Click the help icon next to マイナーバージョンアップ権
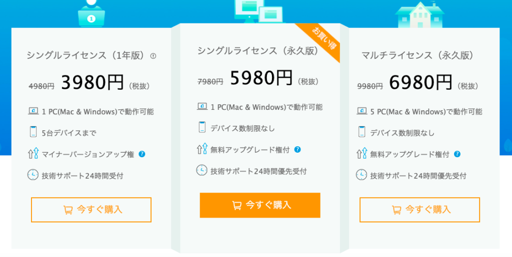Image resolution: width=512 pixels, height=257 pixels. (142, 154)
